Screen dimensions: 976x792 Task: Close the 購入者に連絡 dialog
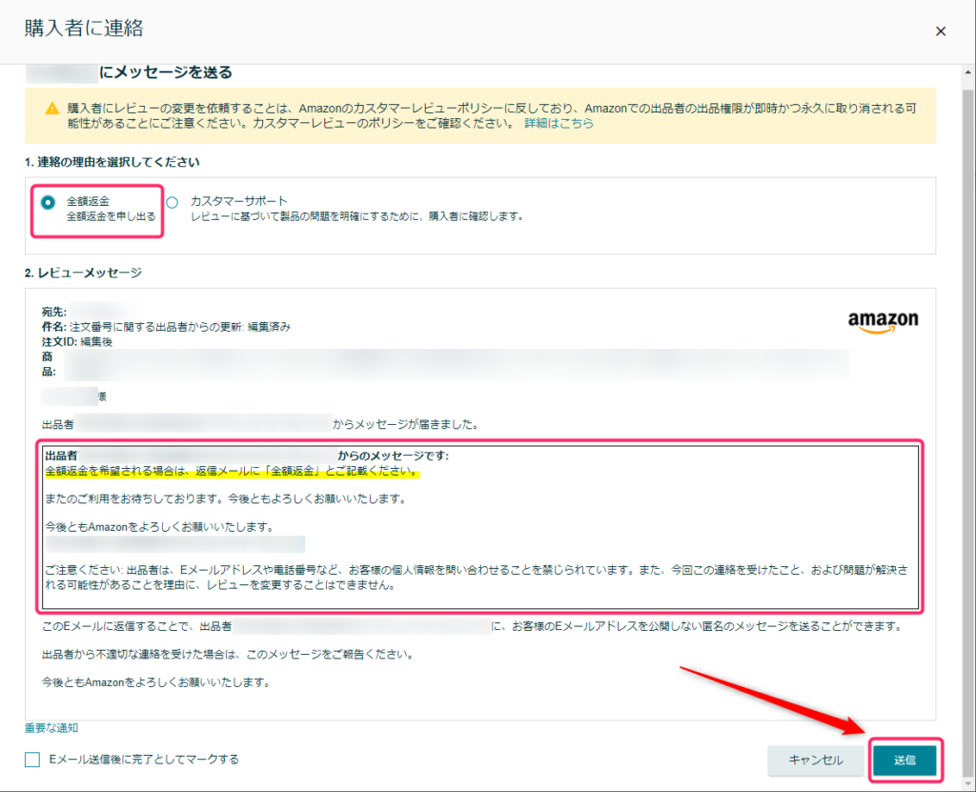click(x=941, y=31)
